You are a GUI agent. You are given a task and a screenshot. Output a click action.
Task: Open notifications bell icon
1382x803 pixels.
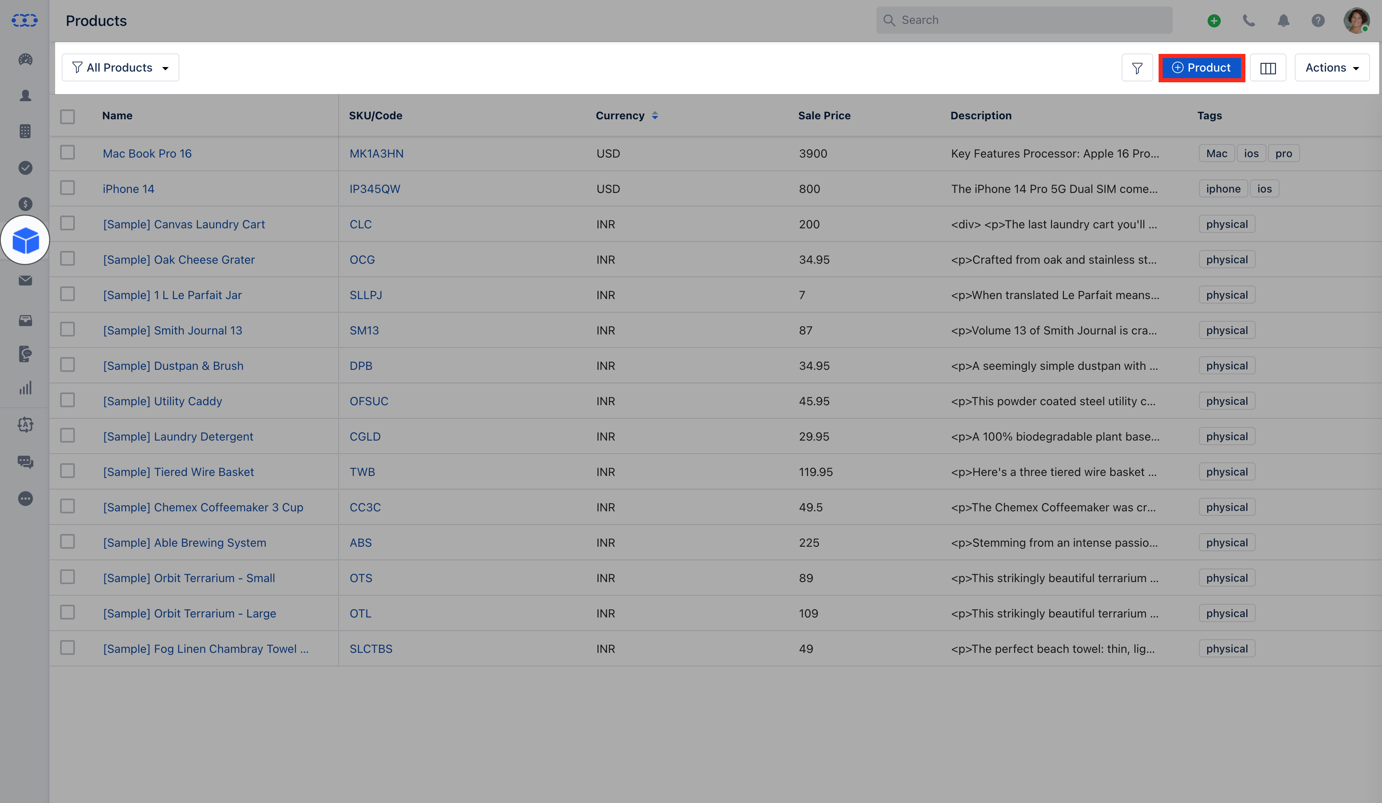click(x=1283, y=21)
